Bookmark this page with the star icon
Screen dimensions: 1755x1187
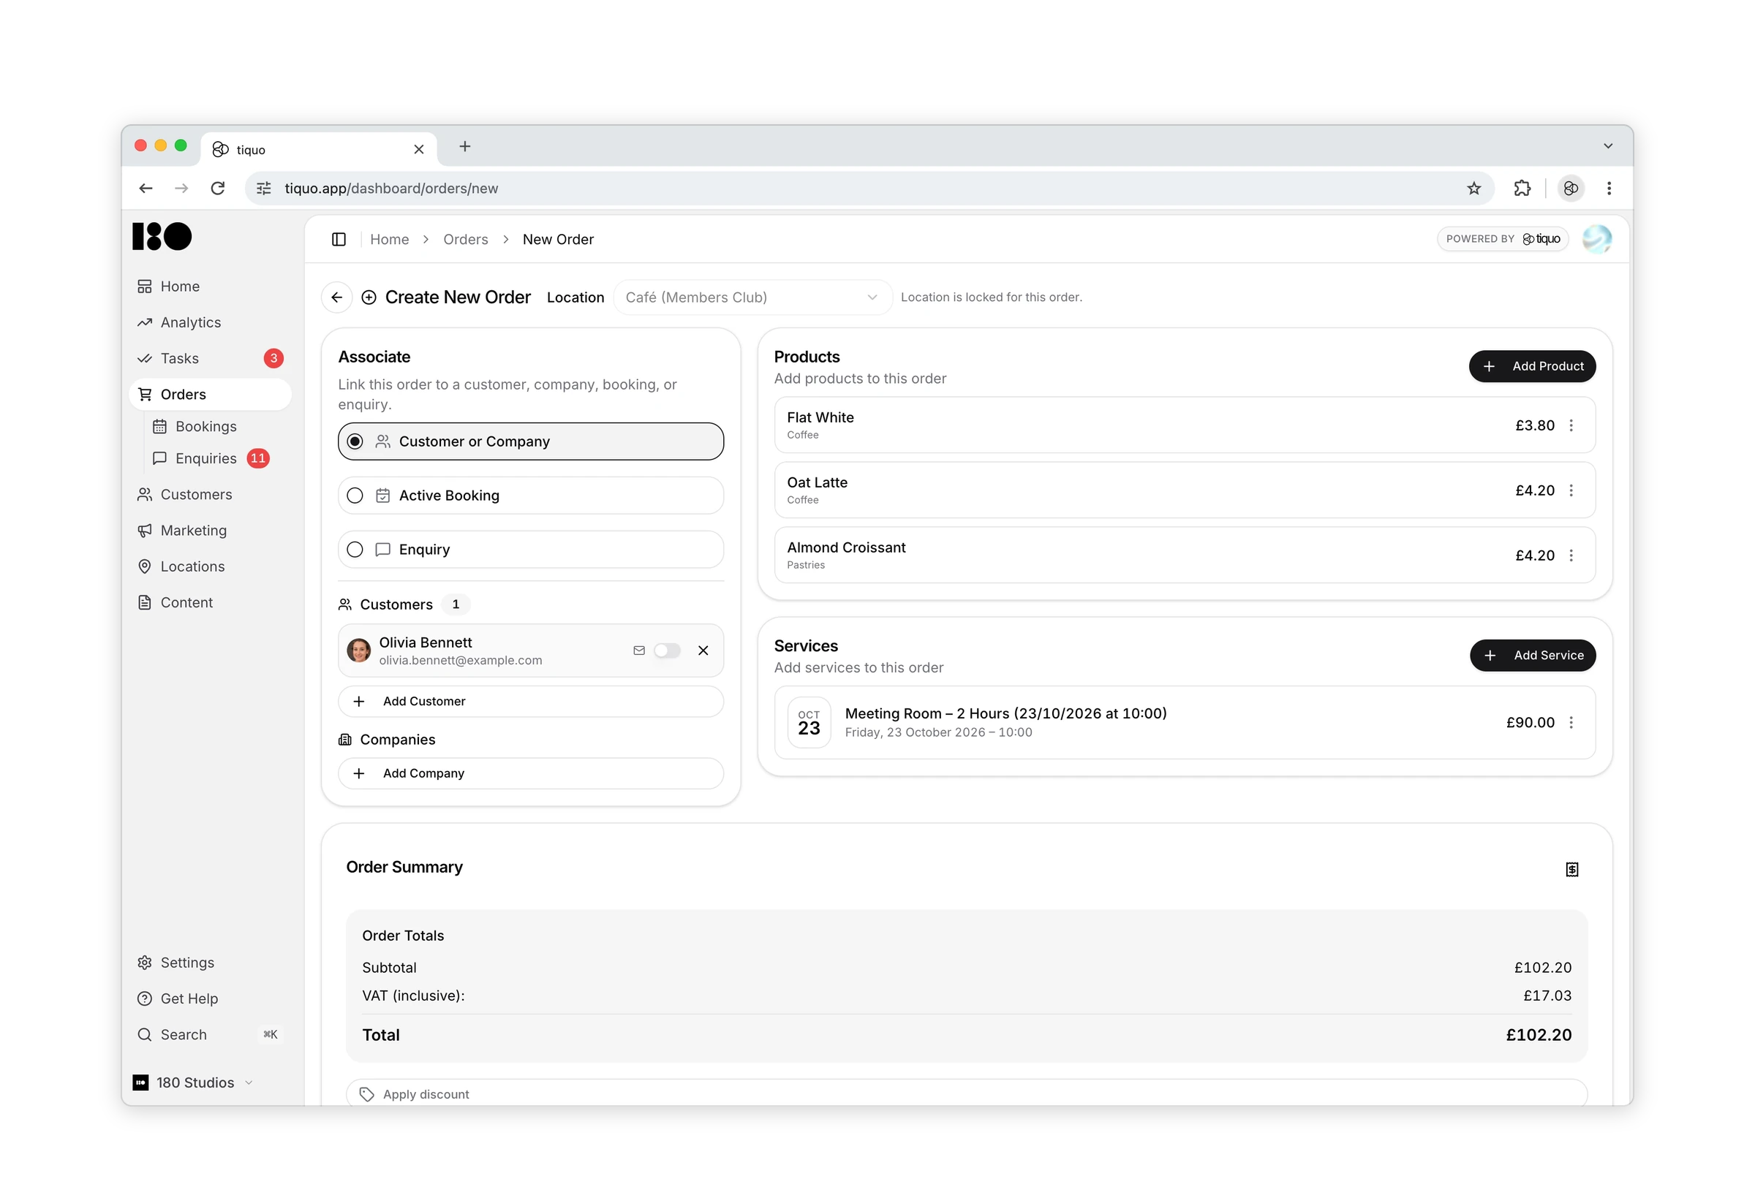[1474, 189]
